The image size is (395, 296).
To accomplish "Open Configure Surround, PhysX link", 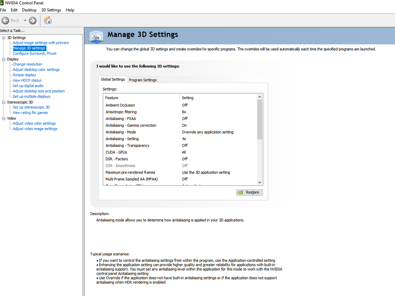I will pos(35,53).
